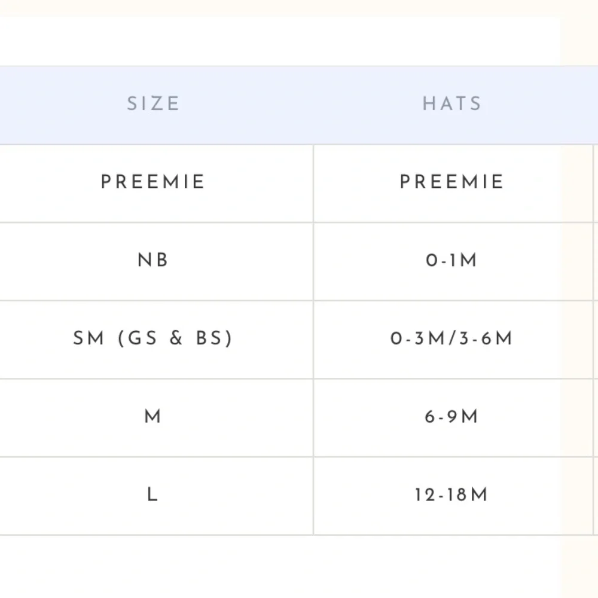The height and width of the screenshot is (598, 598).
Task: Click the 0-1M hat size cell
Action: click(x=452, y=261)
